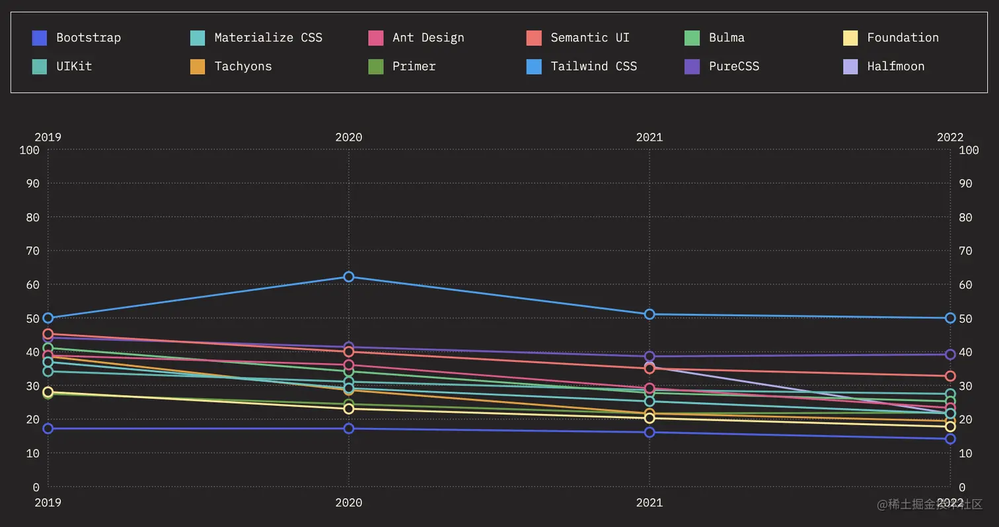999x527 pixels.
Task: Click the Tailwind CSS legend swatch
Action: tap(534, 66)
